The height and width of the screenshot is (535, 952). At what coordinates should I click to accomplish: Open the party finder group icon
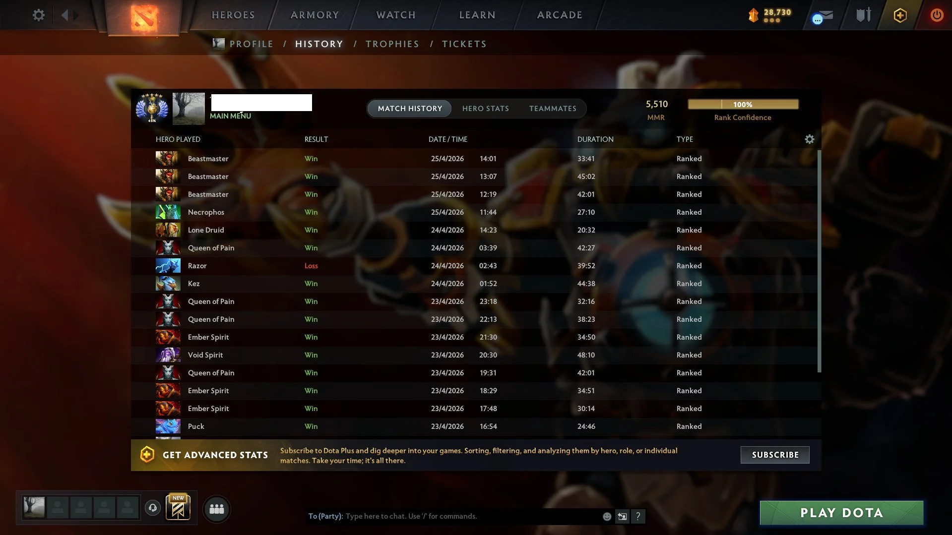pos(217,509)
